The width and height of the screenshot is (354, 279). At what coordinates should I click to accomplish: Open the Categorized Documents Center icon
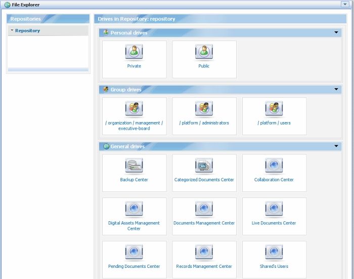(x=204, y=166)
